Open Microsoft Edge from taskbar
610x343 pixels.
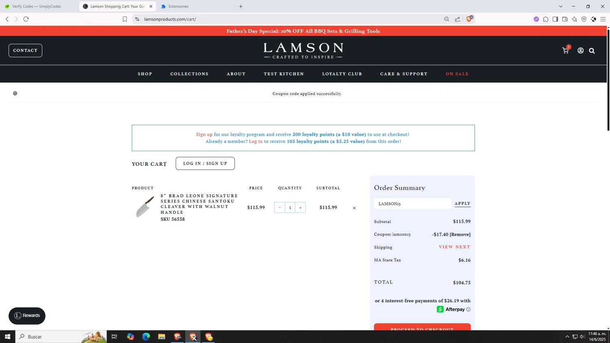146,336
